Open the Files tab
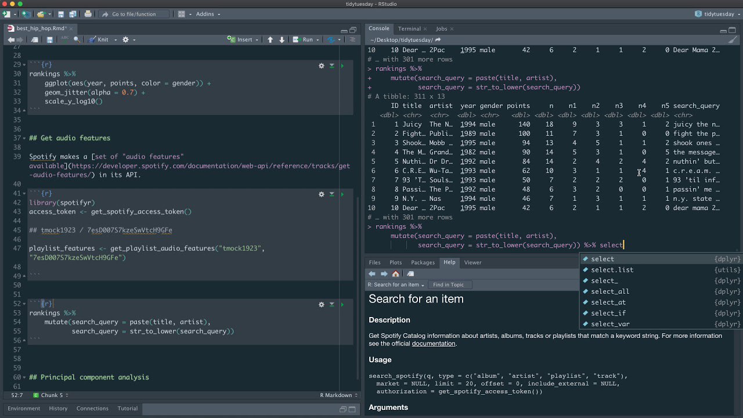 375,262
